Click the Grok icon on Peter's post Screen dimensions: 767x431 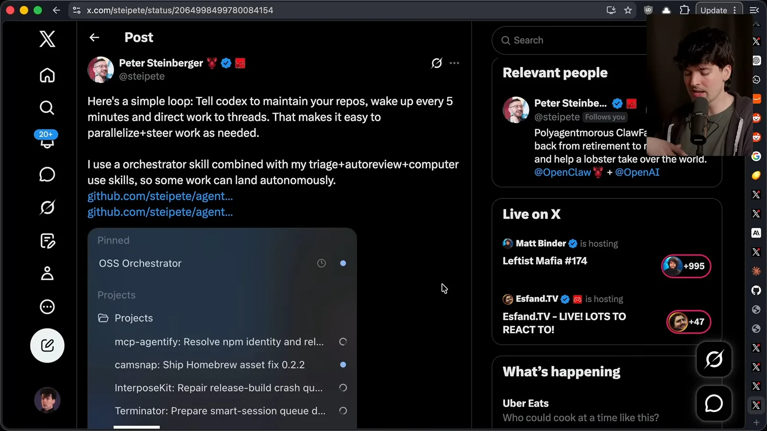coord(436,63)
